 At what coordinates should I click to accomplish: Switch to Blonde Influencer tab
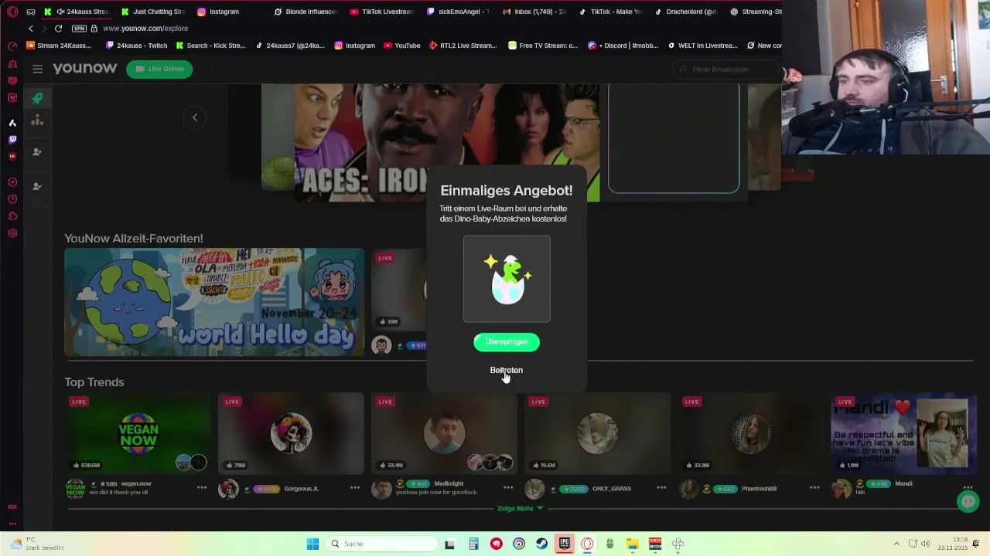pyautogui.click(x=305, y=12)
